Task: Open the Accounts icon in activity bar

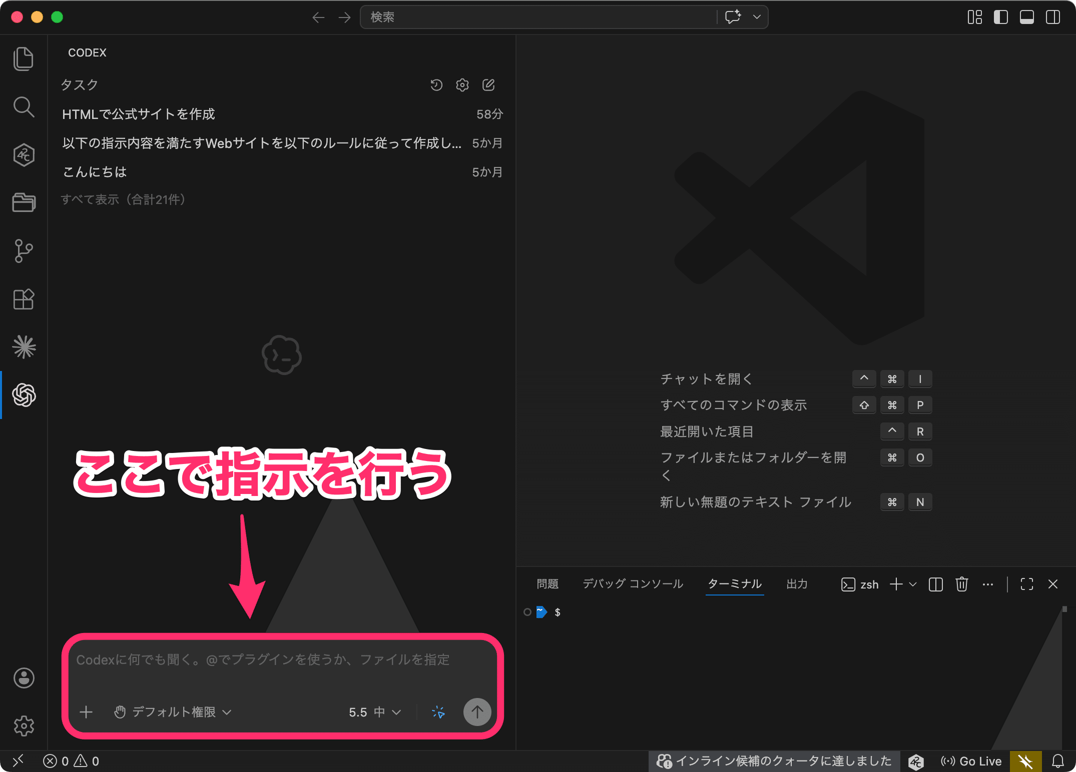Action: [24, 678]
